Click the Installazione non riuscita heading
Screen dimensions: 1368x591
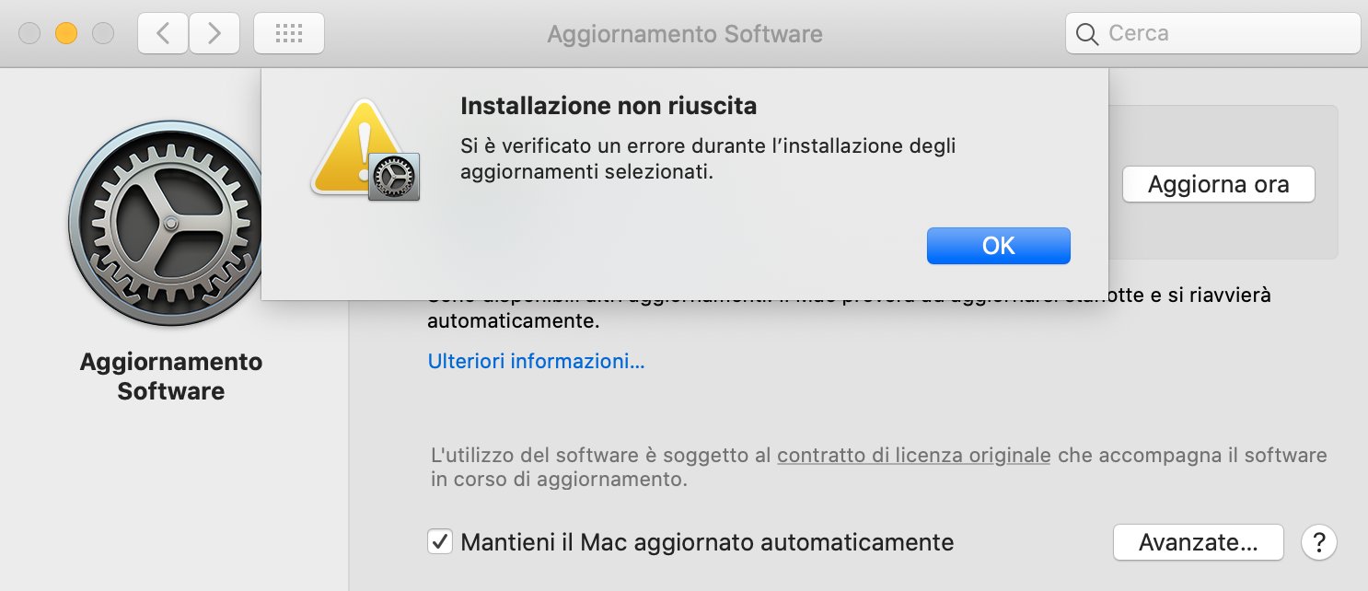click(x=609, y=106)
